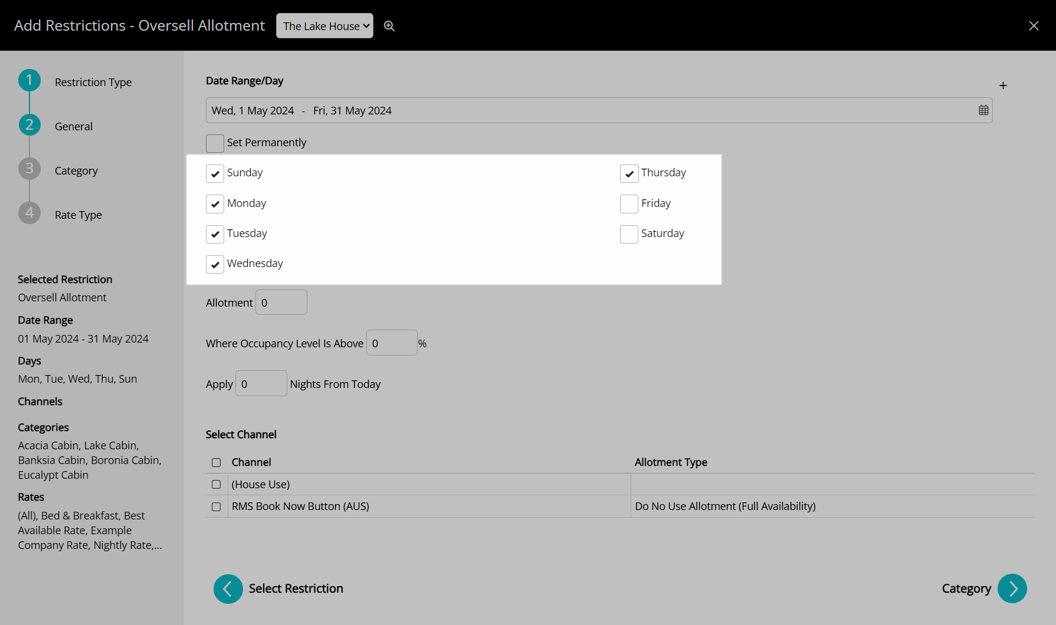Viewport: 1056px width, 625px height.
Task: Click the Apply Nights From Today field
Action: [x=261, y=383]
